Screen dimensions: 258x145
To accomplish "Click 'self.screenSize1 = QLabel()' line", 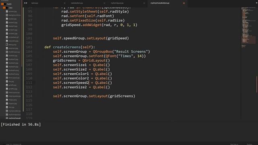I will click(81, 65).
